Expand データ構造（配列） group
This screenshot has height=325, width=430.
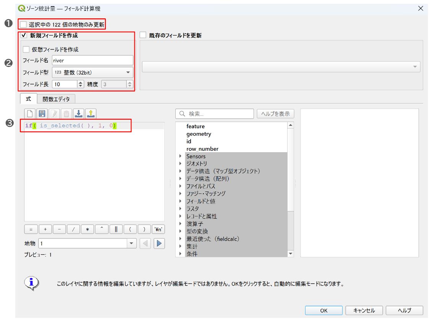pos(180,179)
